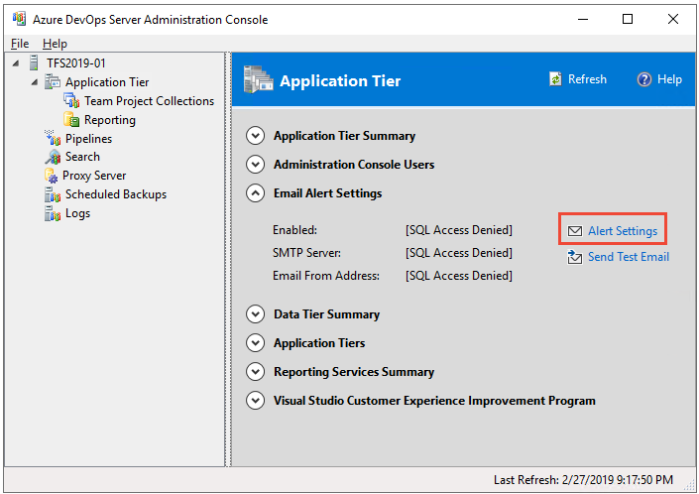
Task: Open the Alert Settings link
Action: [623, 231]
